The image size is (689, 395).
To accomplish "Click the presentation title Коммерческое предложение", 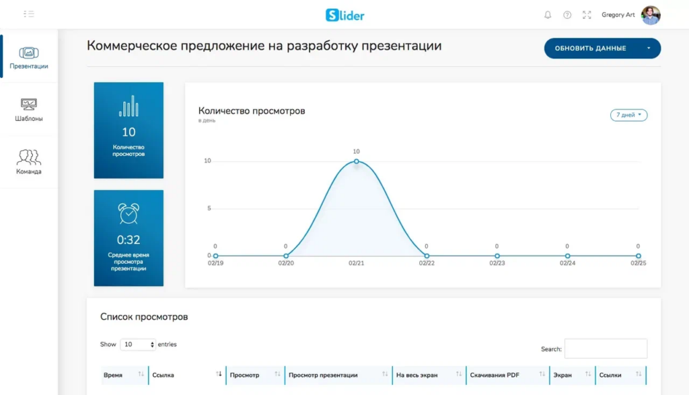I will [x=264, y=46].
